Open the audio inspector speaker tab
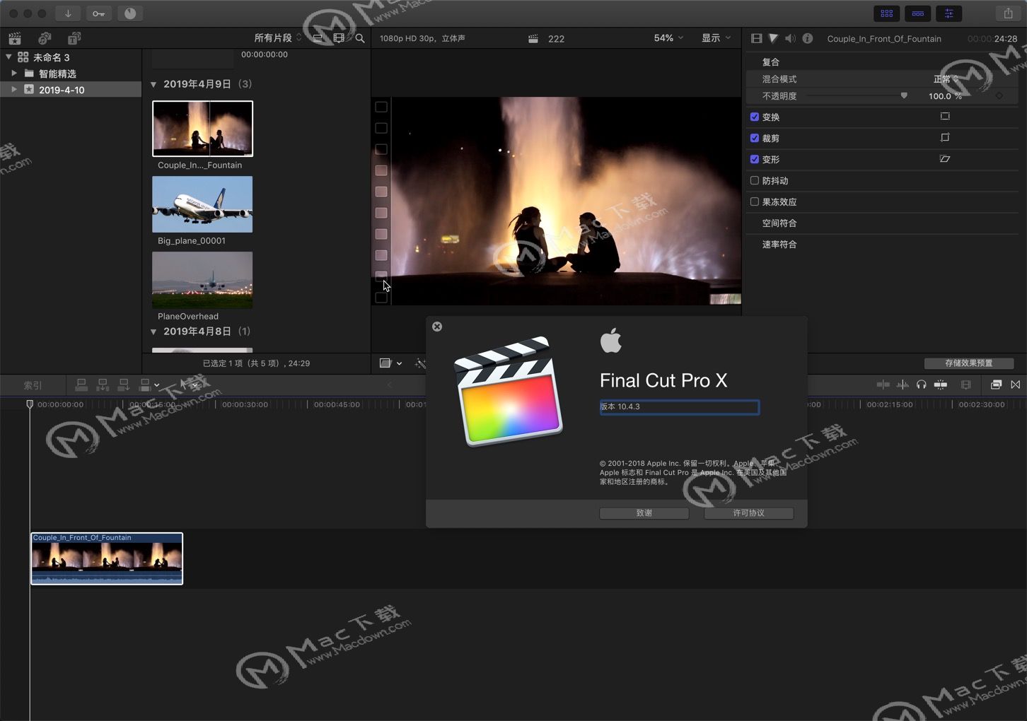 coord(790,38)
